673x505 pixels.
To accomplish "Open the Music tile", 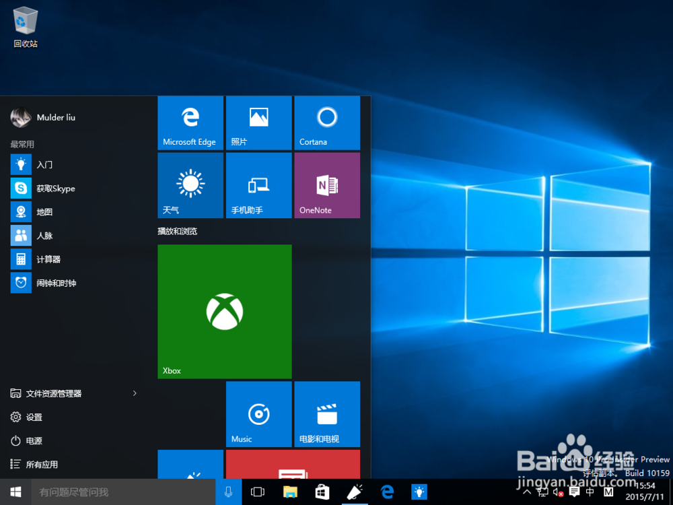I will point(259,414).
